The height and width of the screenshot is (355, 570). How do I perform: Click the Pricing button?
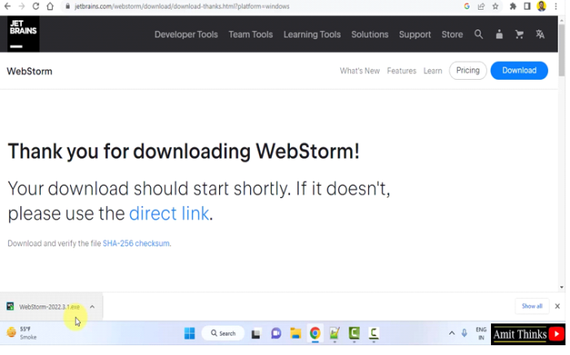coord(467,71)
